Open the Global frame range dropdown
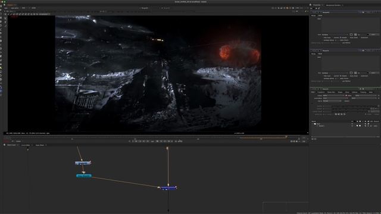381x214 pixels. click(18, 141)
